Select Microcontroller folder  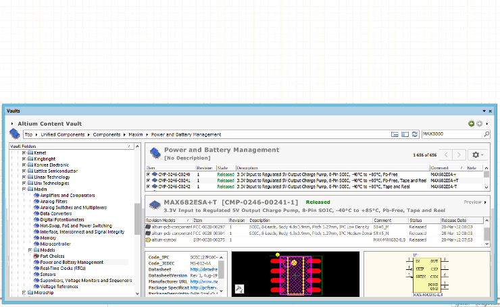click(55, 244)
